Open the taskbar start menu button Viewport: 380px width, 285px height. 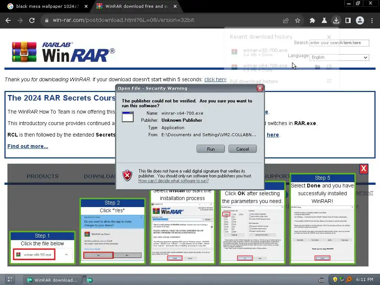coord(10,280)
